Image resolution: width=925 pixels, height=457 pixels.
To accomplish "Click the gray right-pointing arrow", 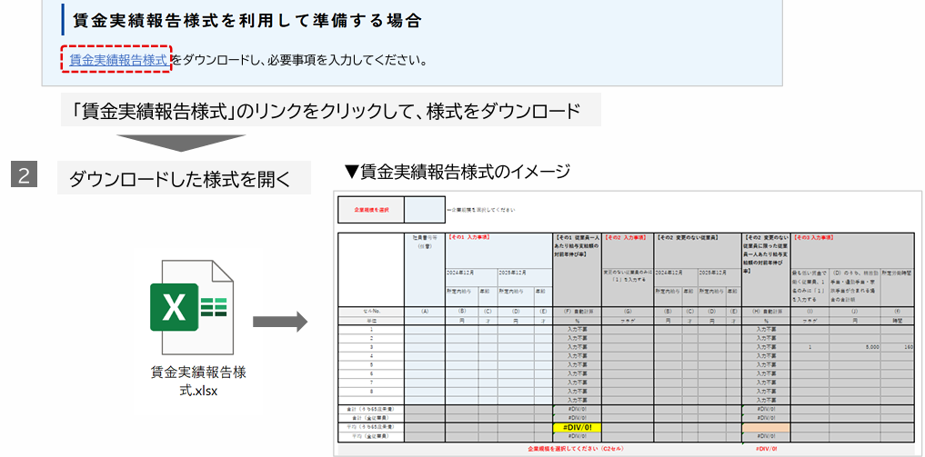I will pyautogui.click(x=278, y=321).
